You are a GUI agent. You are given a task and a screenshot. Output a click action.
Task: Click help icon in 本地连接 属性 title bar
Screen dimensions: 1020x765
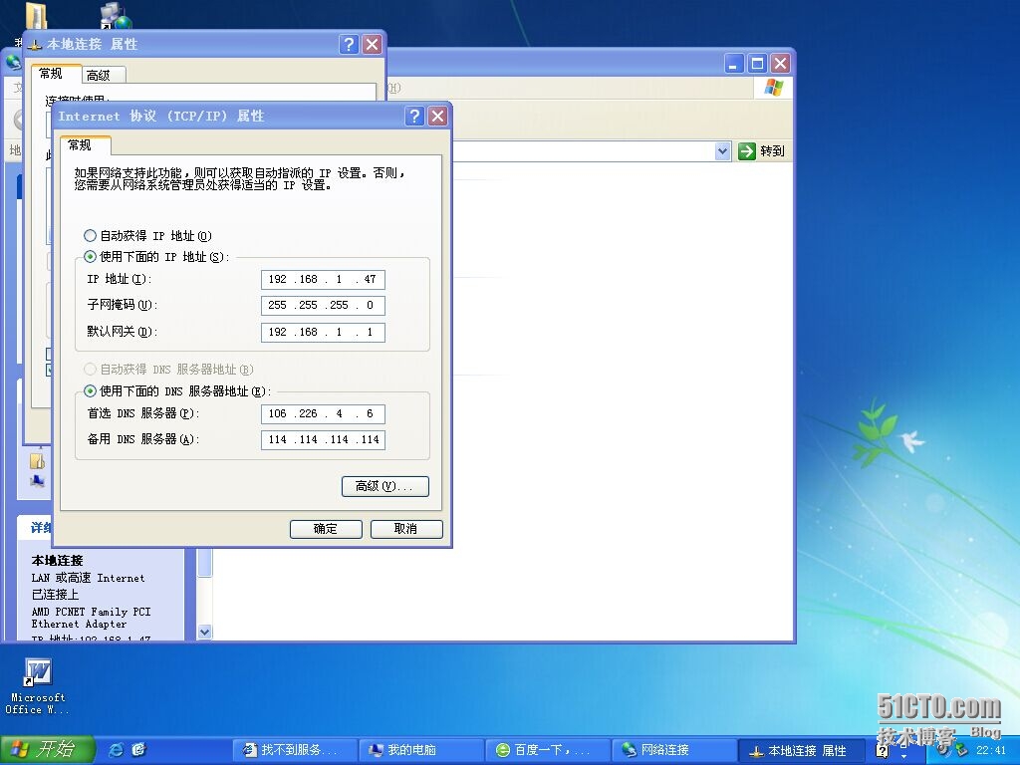[x=349, y=44]
